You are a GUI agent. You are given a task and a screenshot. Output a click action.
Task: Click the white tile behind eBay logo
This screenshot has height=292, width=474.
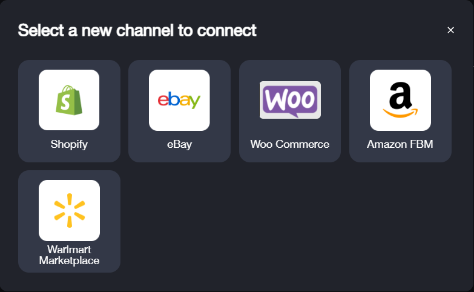pyautogui.click(x=179, y=100)
